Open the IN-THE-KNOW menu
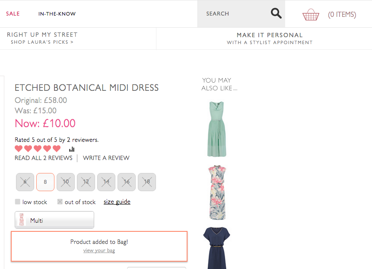This screenshot has width=372, height=269. coord(57,14)
